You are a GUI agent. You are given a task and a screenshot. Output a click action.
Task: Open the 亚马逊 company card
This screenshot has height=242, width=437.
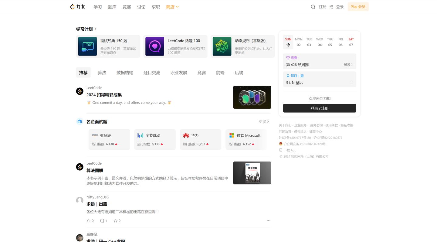point(109,139)
